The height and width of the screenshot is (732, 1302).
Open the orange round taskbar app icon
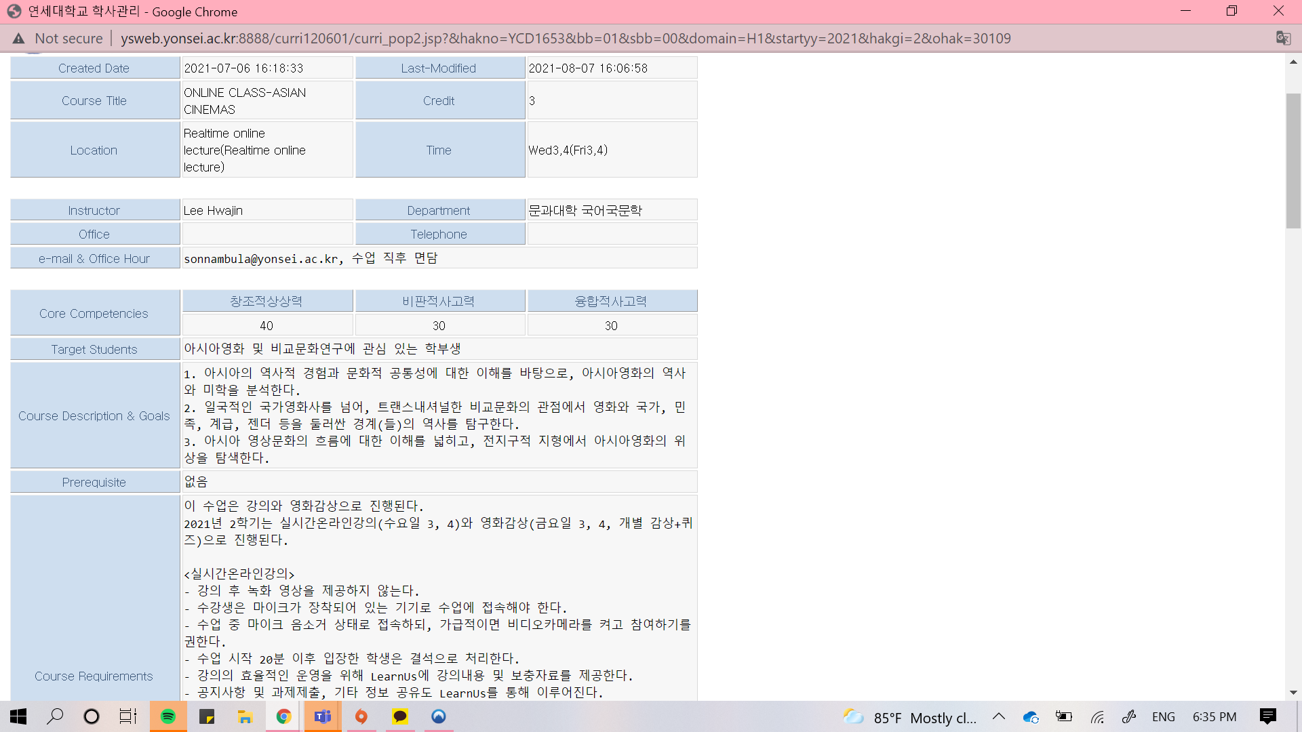tap(361, 716)
